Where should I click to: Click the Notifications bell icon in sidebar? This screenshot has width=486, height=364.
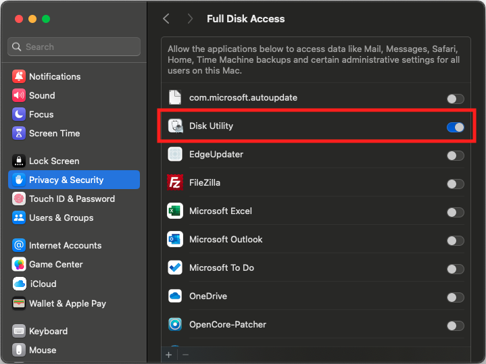(x=19, y=76)
